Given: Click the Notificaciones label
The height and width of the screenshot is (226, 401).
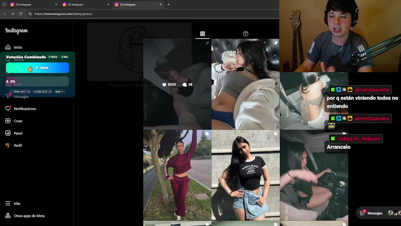Looking at the screenshot, I should coord(25,109).
